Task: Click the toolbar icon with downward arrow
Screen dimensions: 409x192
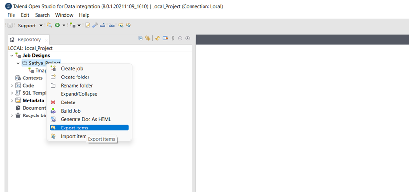Action: coord(112,26)
